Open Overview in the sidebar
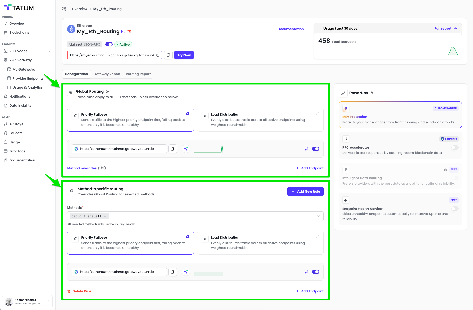The image size is (473, 310). [x=17, y=23]
